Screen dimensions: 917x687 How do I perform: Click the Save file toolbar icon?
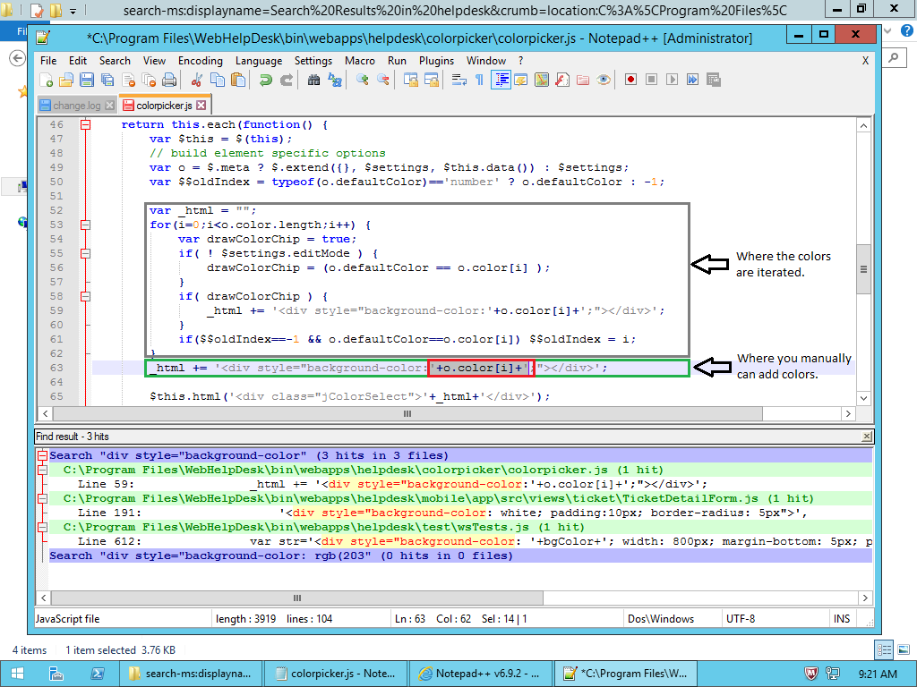tap(87, 80)
